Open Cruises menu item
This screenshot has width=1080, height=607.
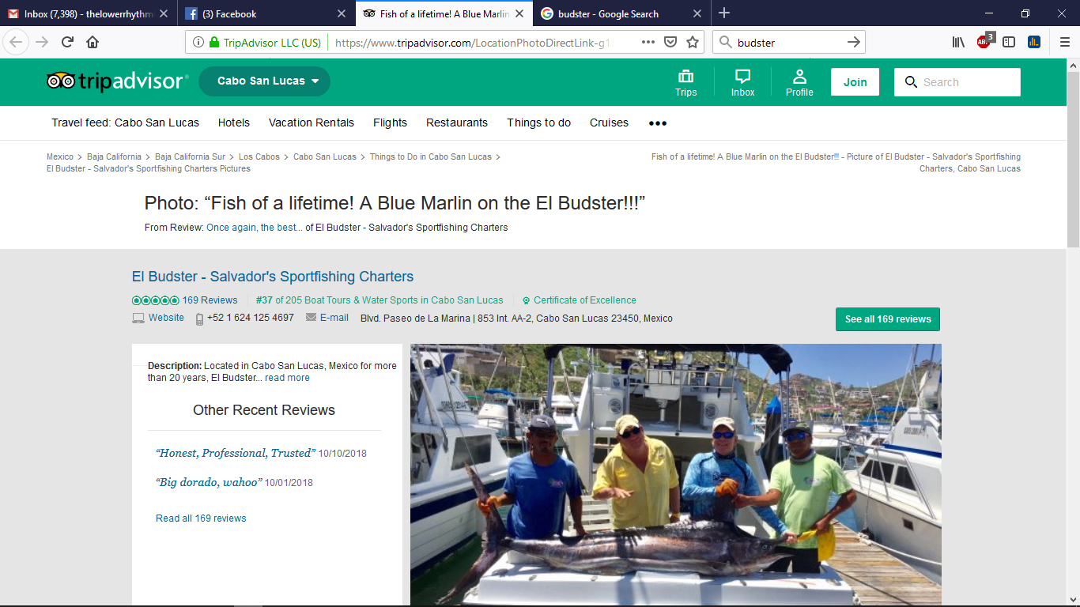coord(609,123)
